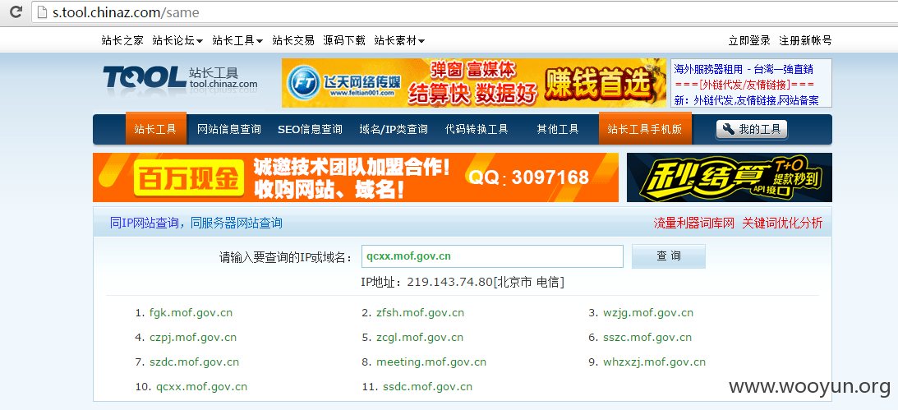Open result fgk.mof.gov.cn

[x=191, y=313]
